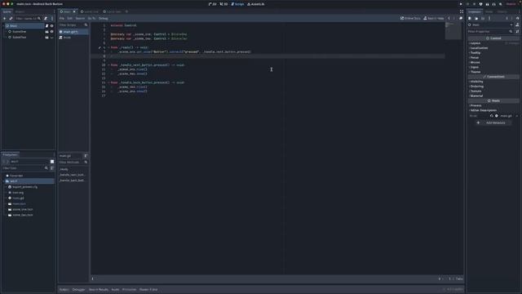The image size is (522, 294).
Task: Open the Debugger bottom panel
Action: [x=79, y=290]
